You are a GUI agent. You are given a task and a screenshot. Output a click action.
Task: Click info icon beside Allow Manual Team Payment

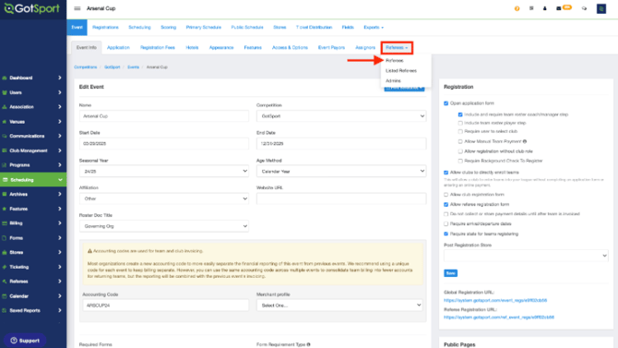coord(525,141)
